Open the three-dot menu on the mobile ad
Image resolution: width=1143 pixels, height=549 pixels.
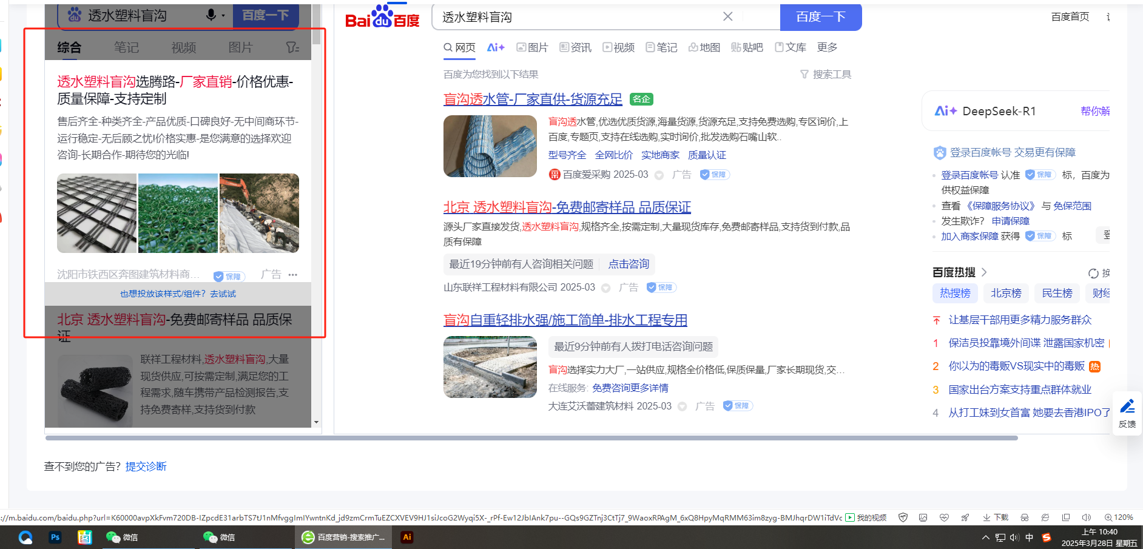click(293, 275)
